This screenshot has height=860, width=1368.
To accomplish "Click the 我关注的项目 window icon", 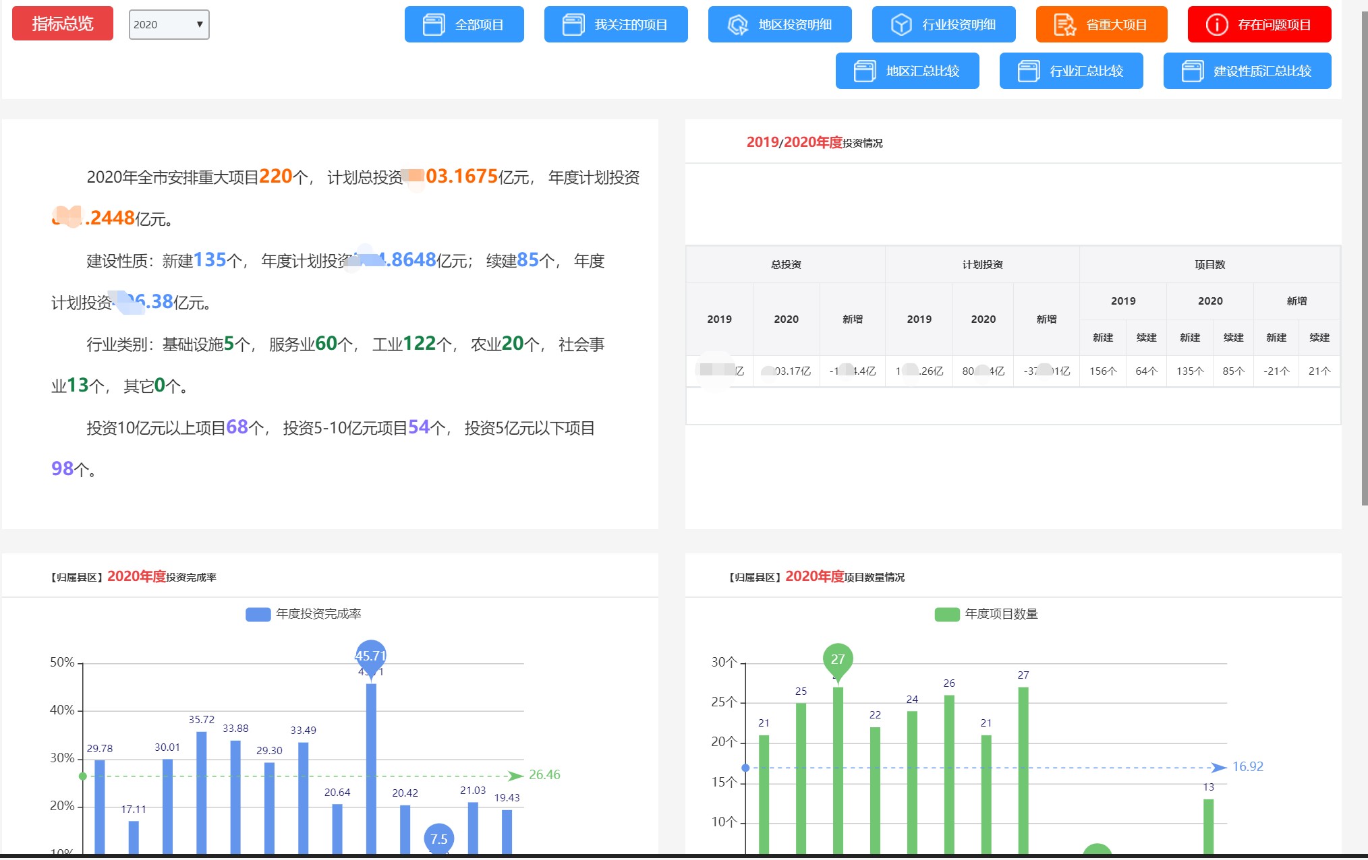I will pyautogui.click(x=573, y=25).
